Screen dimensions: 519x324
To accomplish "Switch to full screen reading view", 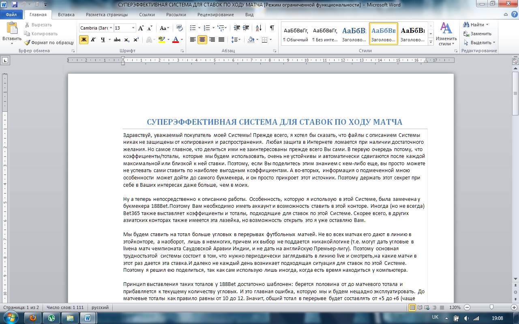I will tap(419, 307).
